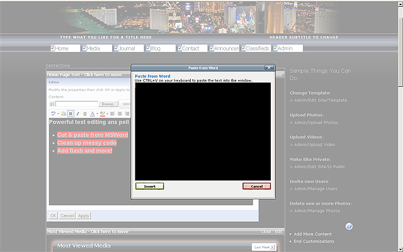
Task: Open the Last Week dropdown
Action: pyautogui.click(x=264, y=247)
